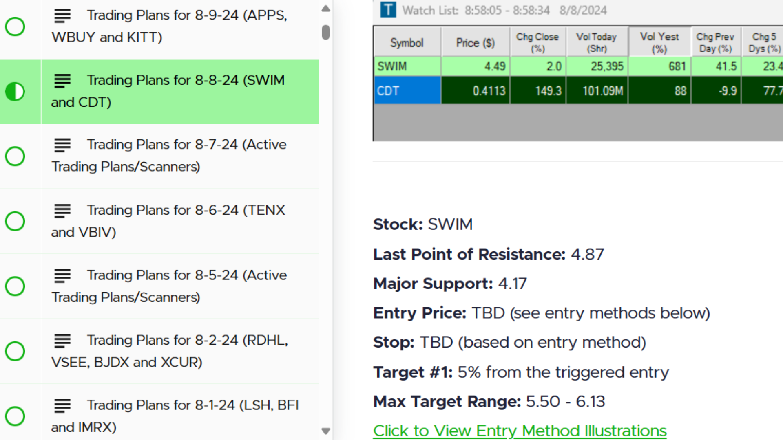783x440 pixels.
Task: Open Trading Plans for 8-8-24 (SWIM and CDT)
Action: pyautogui.click(x=168, y=91)
